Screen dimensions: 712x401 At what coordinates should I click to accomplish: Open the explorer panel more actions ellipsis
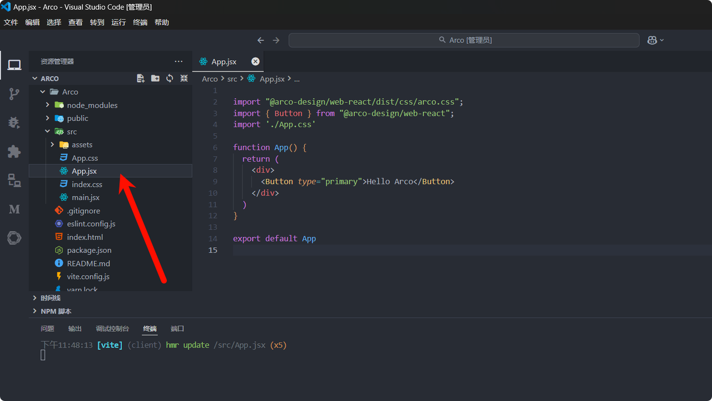tap(179, 61)
